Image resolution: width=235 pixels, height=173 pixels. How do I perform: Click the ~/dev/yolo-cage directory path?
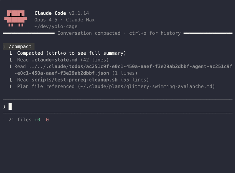pos(56,27)
